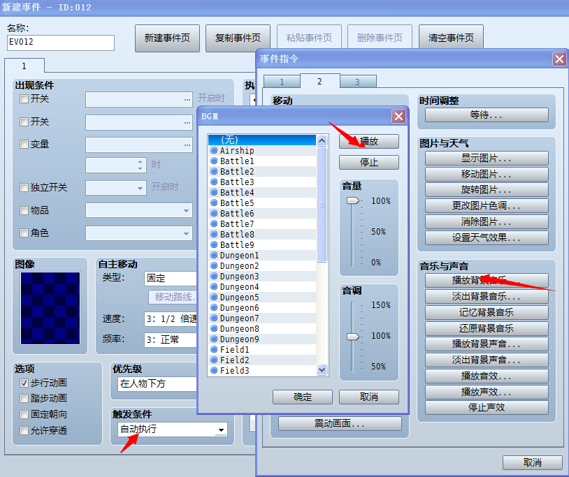Viewport: 569px width, 477px height.
Task: Click the 音量 volume slider handle
Action: coord(352,200)
